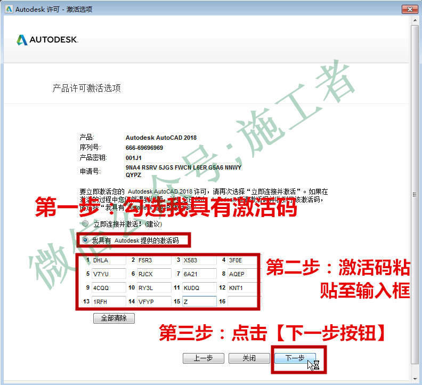Screen dimensions: 422x385
Task: Click the request code ending QYPZ
Action: 133,175
